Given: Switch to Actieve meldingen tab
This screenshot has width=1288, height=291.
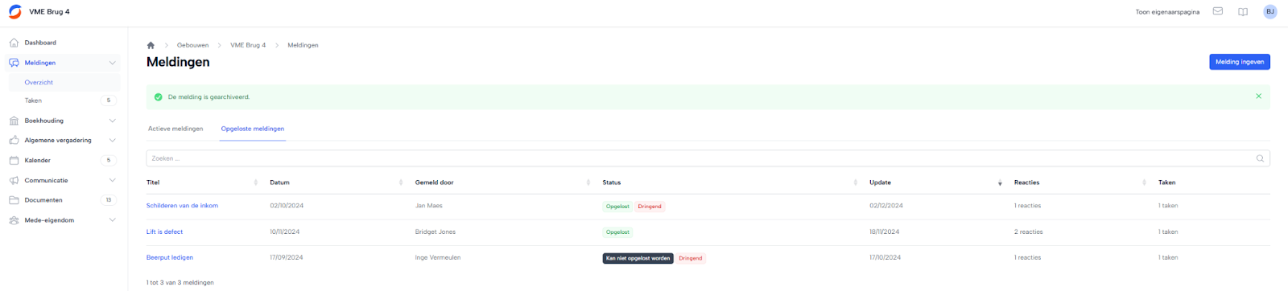Looking at the screenshot, I should point(175,129).
